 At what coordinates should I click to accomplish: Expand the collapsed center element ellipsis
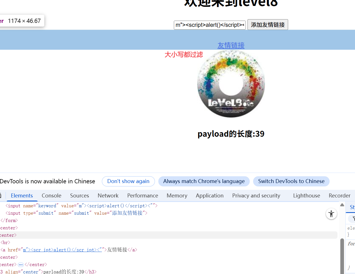[x=21, y=265]
